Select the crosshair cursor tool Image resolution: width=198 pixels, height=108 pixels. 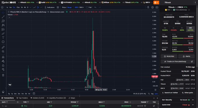tap(3, 13)
